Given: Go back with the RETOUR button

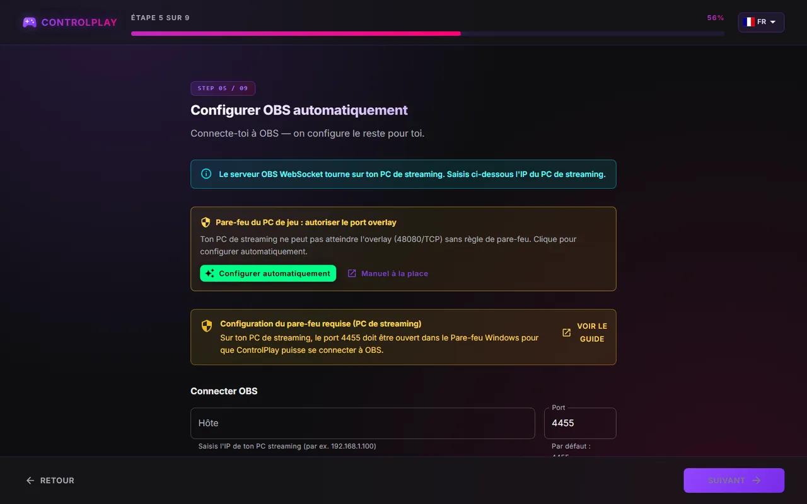Looking at the screenshot, I should (50, 480).
